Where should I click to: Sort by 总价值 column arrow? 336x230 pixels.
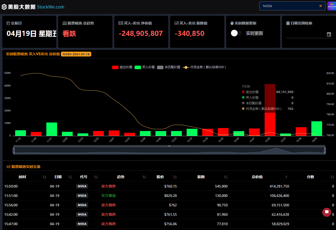pyautogui.click(x=286, y=177)
